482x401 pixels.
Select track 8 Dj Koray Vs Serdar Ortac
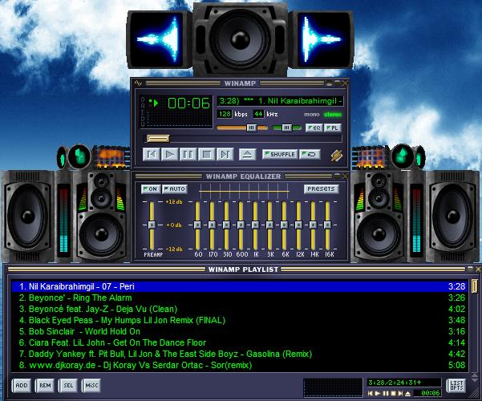240,366
